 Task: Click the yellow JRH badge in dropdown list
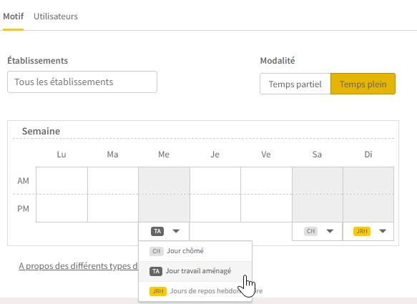(158, 291)
